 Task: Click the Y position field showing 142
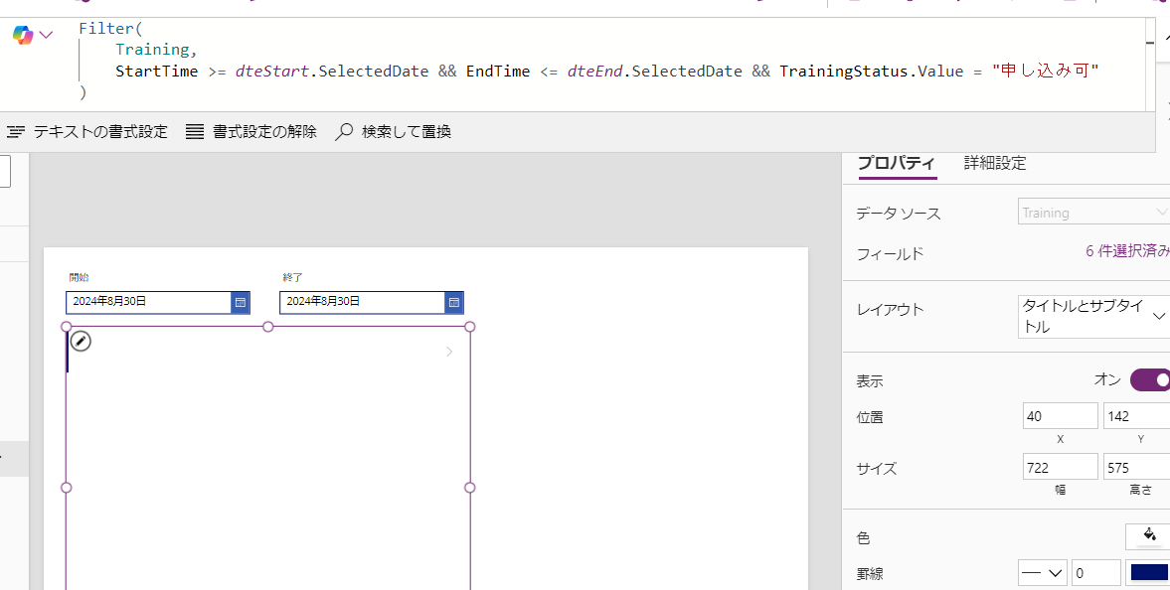[1136, 416]
